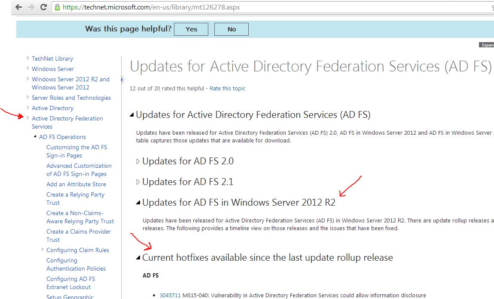494x299 pixels.
Task: Click the address bar URL field
Action: [x=258, y=7]
